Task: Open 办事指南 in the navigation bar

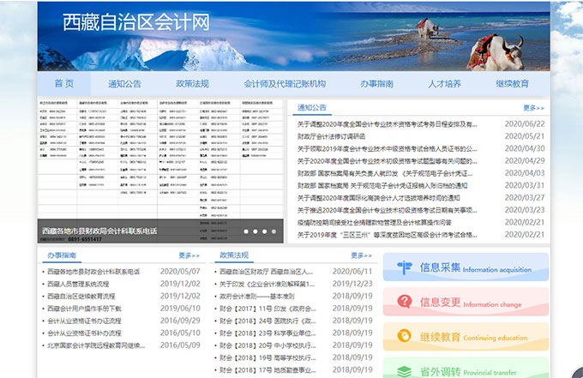Action: [x=376, y=84]
